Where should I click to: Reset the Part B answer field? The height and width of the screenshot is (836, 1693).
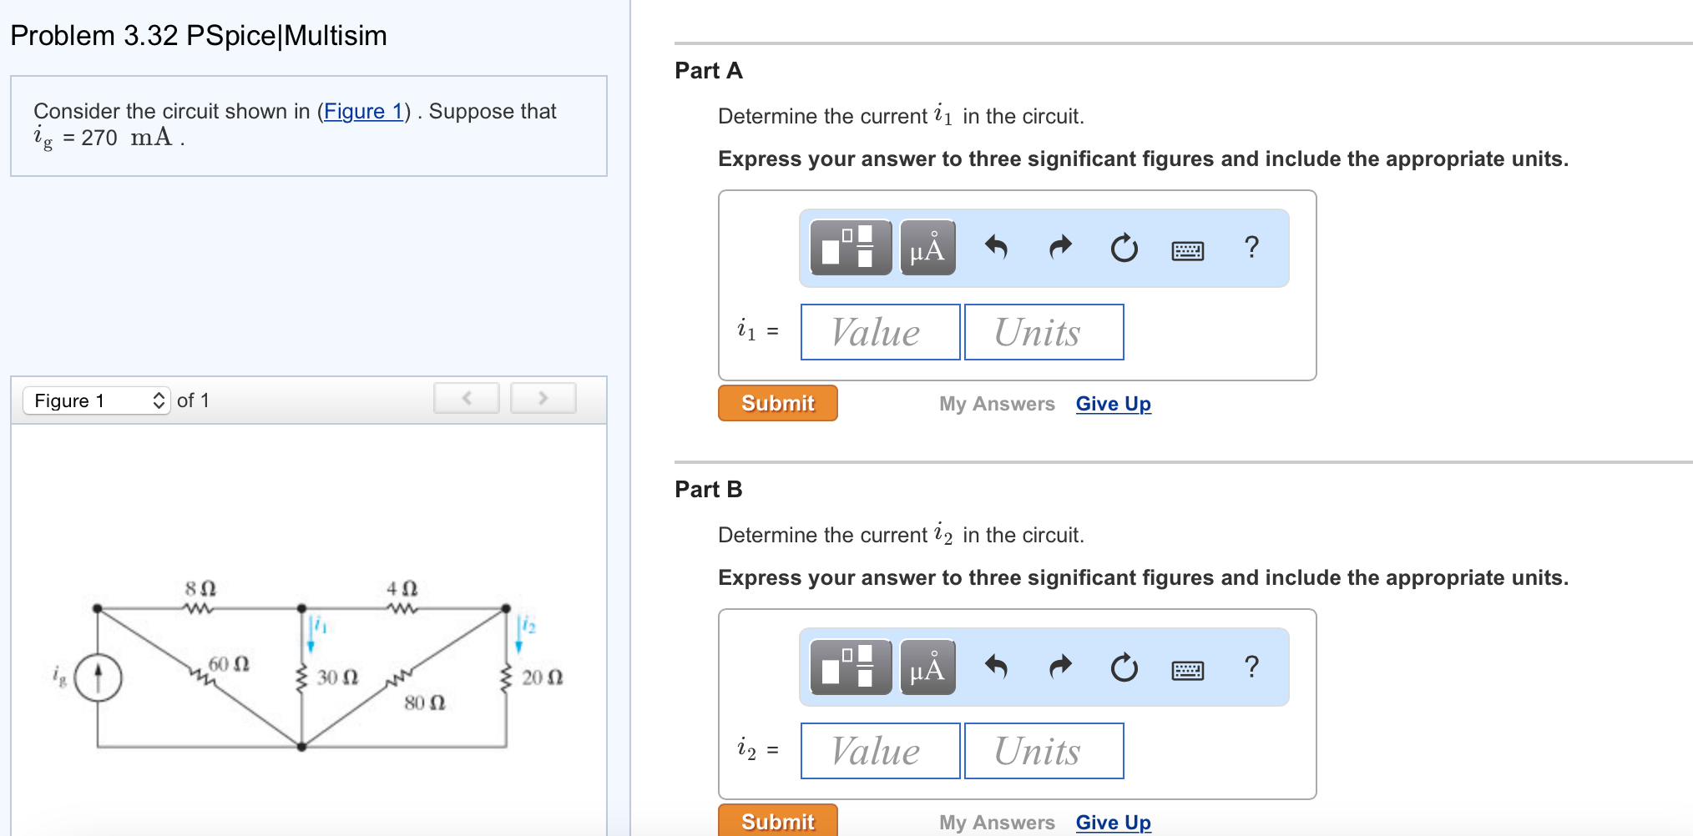click(x=1124, y=667)
